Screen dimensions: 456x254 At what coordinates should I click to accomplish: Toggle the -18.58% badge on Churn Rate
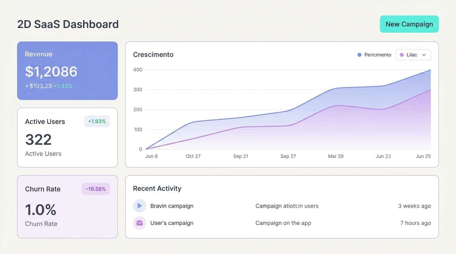click(95, 189)
